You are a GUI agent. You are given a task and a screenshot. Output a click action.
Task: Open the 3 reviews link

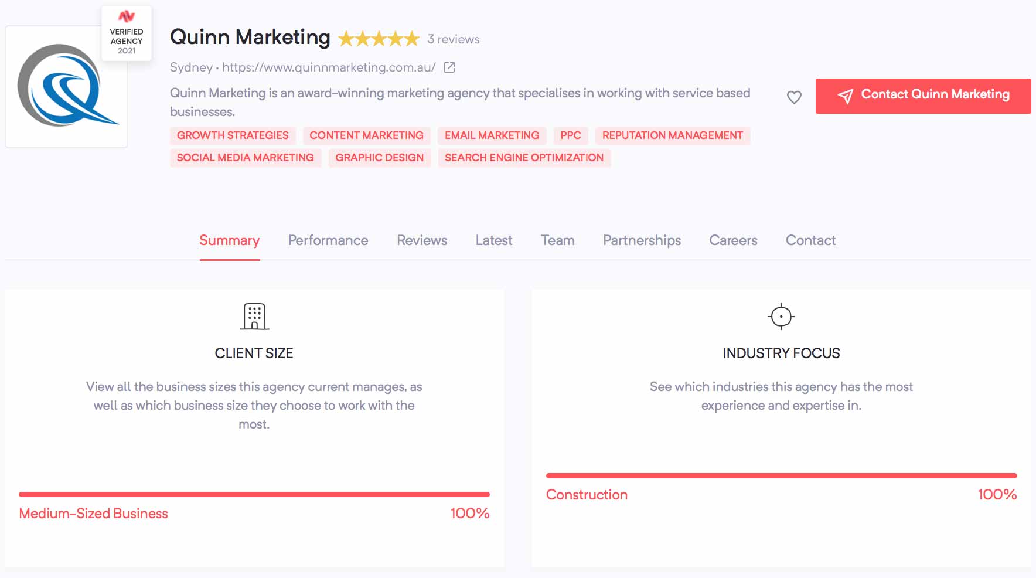coord(454,39)
